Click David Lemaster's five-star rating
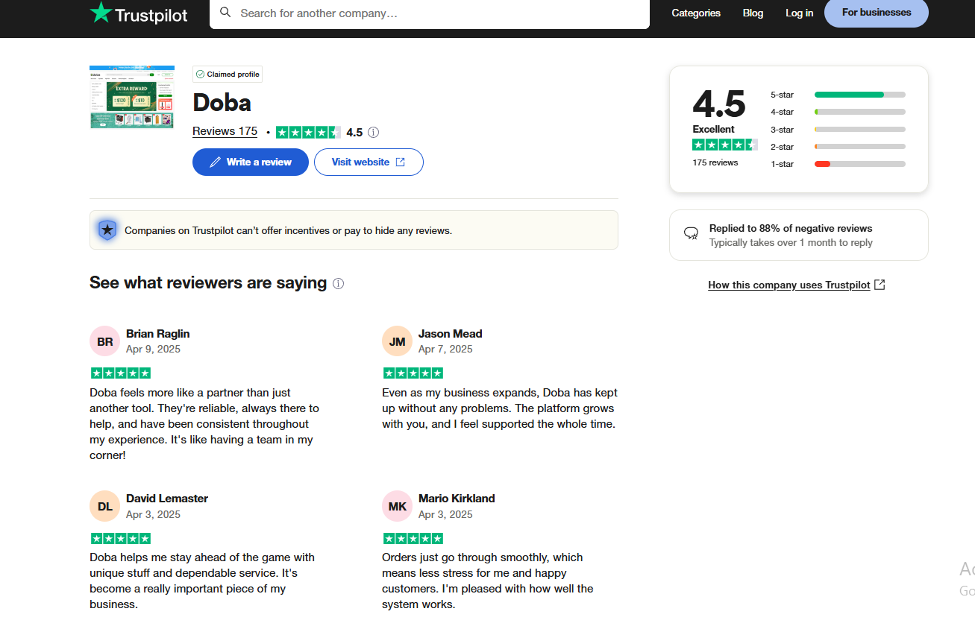975x629 pixels. coord(121,538)
